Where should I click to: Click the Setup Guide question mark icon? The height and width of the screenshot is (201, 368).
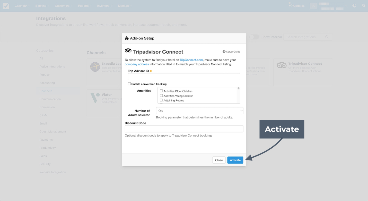224,52
